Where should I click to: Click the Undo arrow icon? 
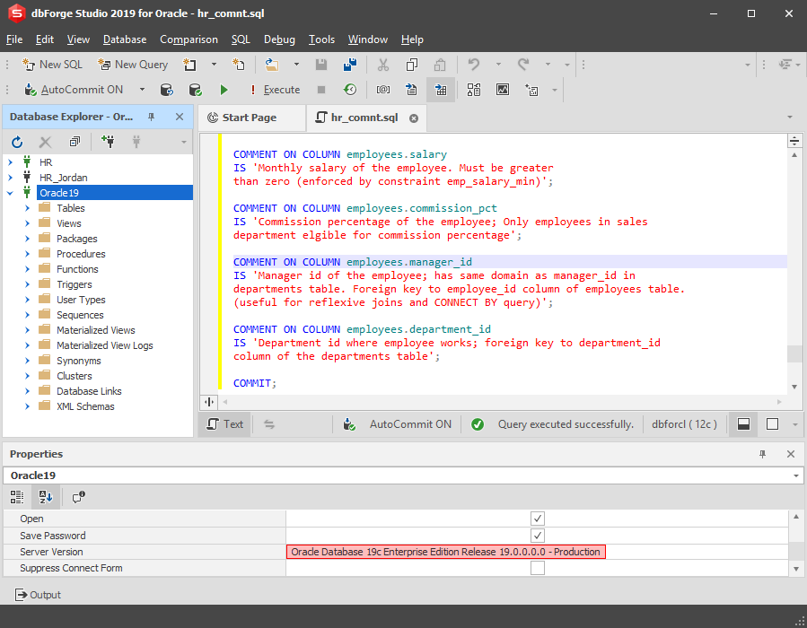click(473, 65)
